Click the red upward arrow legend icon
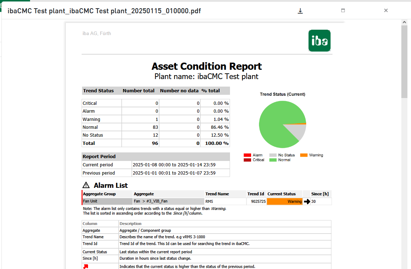The height and width of the screenshot is (269, 411). tap(85, 266)
